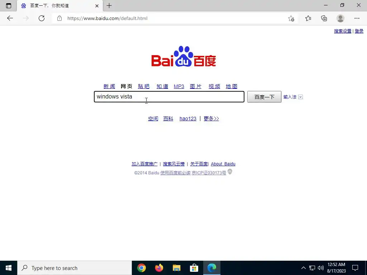Screen dimensions: 367x275
Task: Open the hao123 link
Action: (x=188, y=119)
